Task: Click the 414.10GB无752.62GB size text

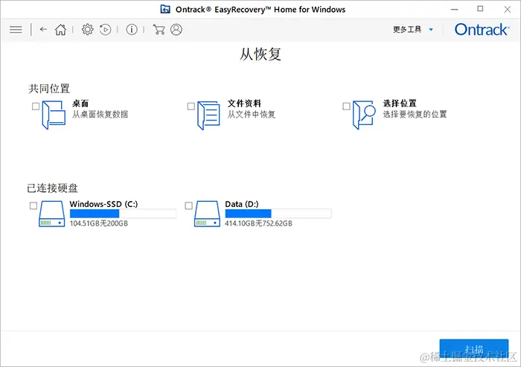Action: point(258,223)
